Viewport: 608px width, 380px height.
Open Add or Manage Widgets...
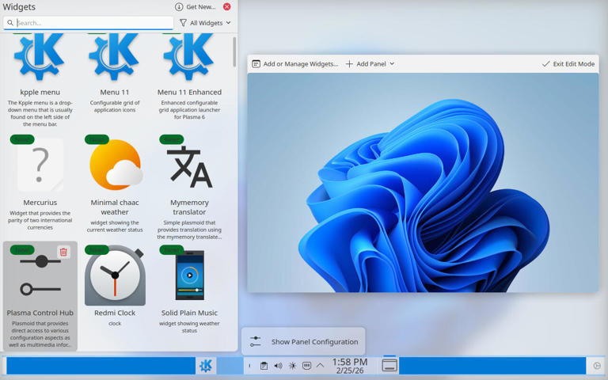(295, 64)
